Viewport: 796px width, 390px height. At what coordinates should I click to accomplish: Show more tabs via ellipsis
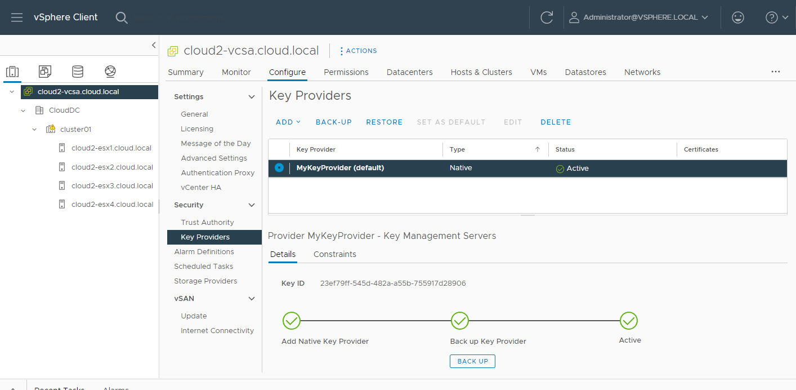coord(776,72)
